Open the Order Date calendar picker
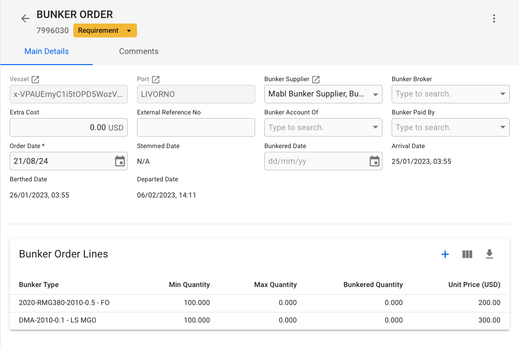 tap(120, 161)
